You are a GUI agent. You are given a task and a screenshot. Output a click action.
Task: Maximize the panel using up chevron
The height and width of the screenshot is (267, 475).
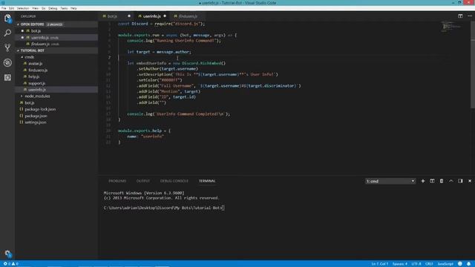pos(451,181)
